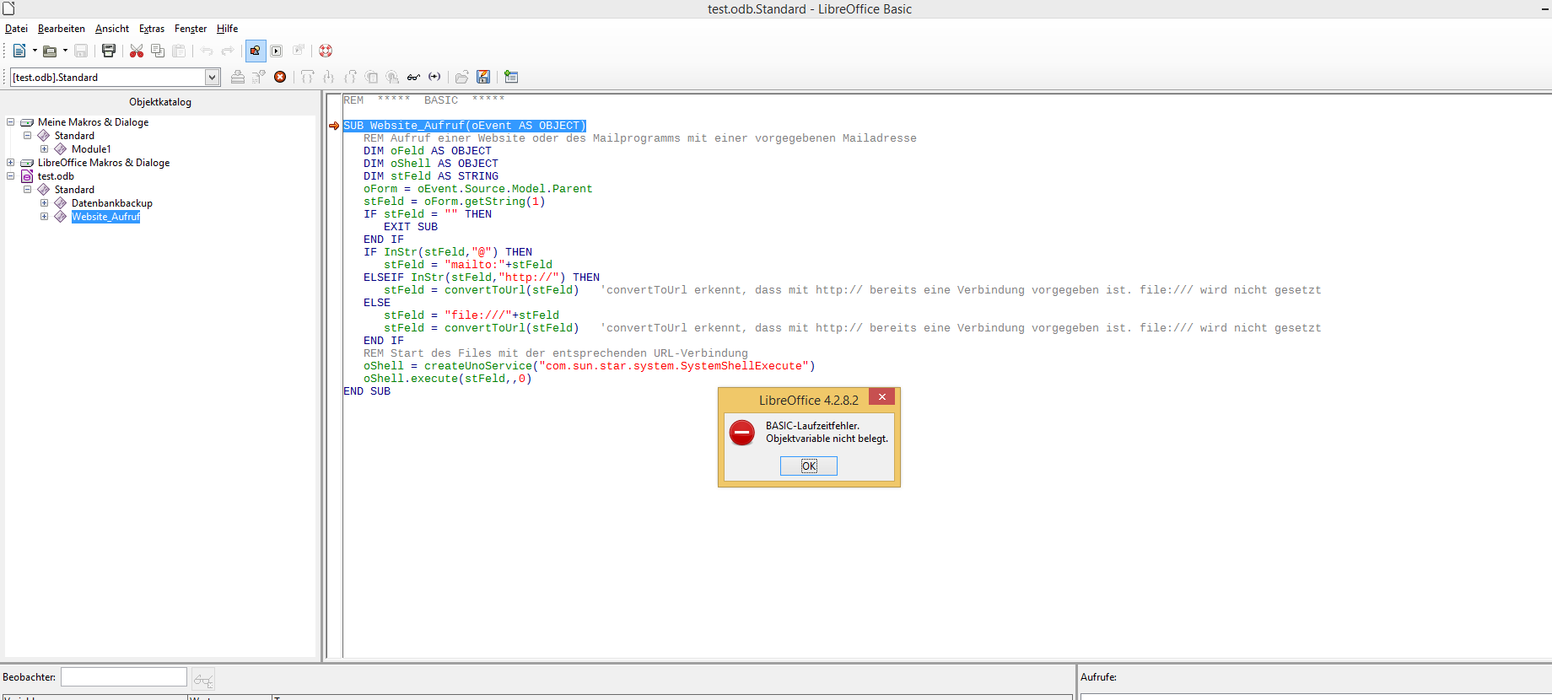Expand the Datenbankbackup module node
Image resolution: width=1552 pixels, height=700 pixels.
pyautogui.click(x=45, y=203)
